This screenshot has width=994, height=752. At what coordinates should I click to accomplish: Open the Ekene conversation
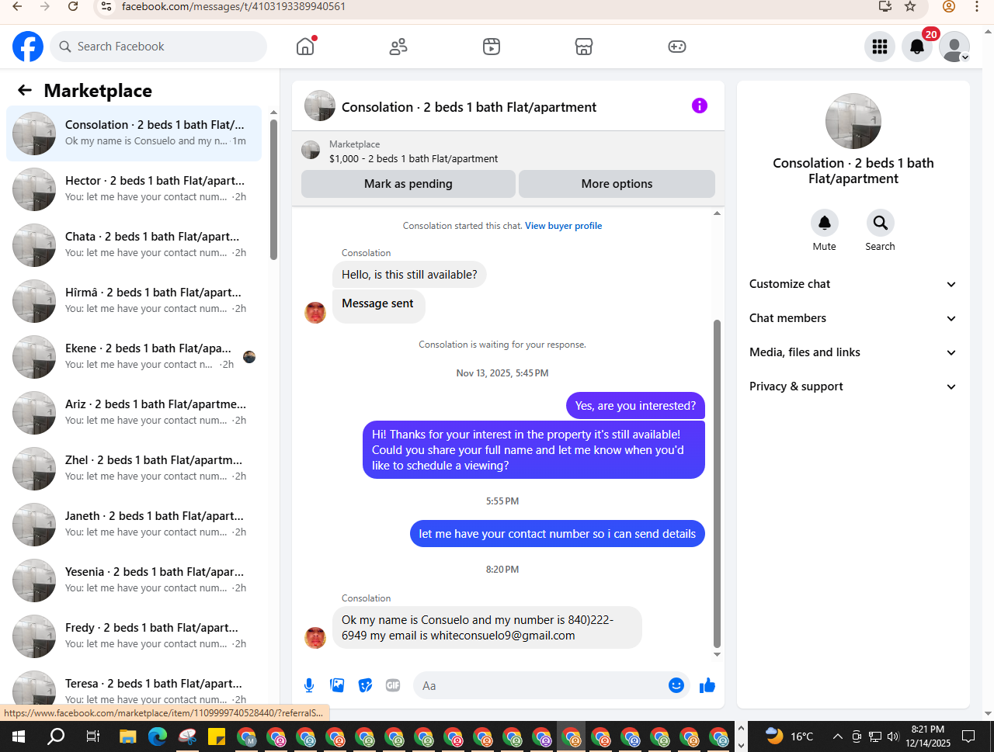[134, 356]
